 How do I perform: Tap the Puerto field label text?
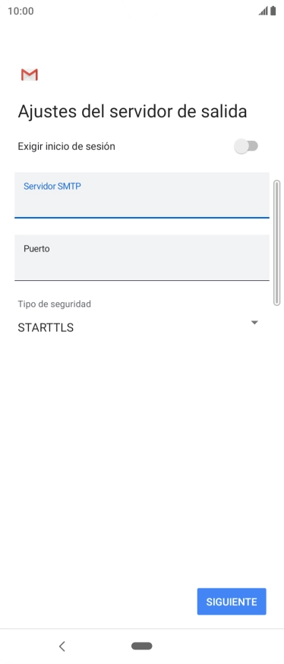(x=36, y=248)
